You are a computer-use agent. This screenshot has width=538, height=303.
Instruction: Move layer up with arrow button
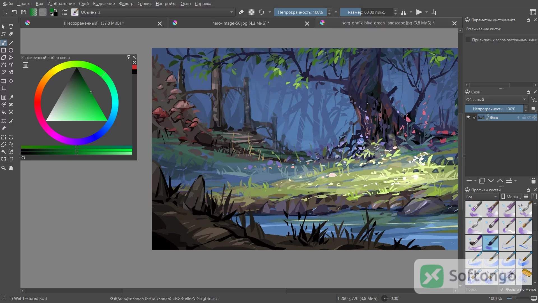tap(500, 181)
